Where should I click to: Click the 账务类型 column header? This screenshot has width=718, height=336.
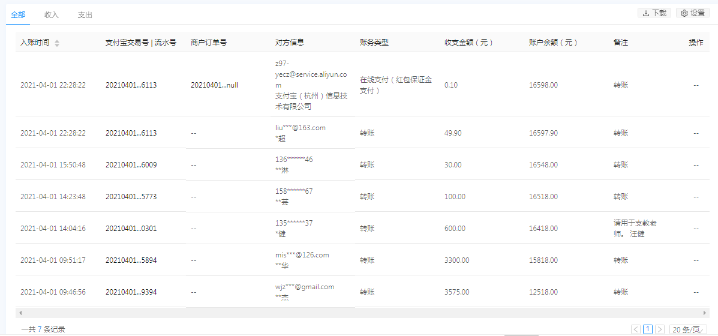[x=374, y=43]
